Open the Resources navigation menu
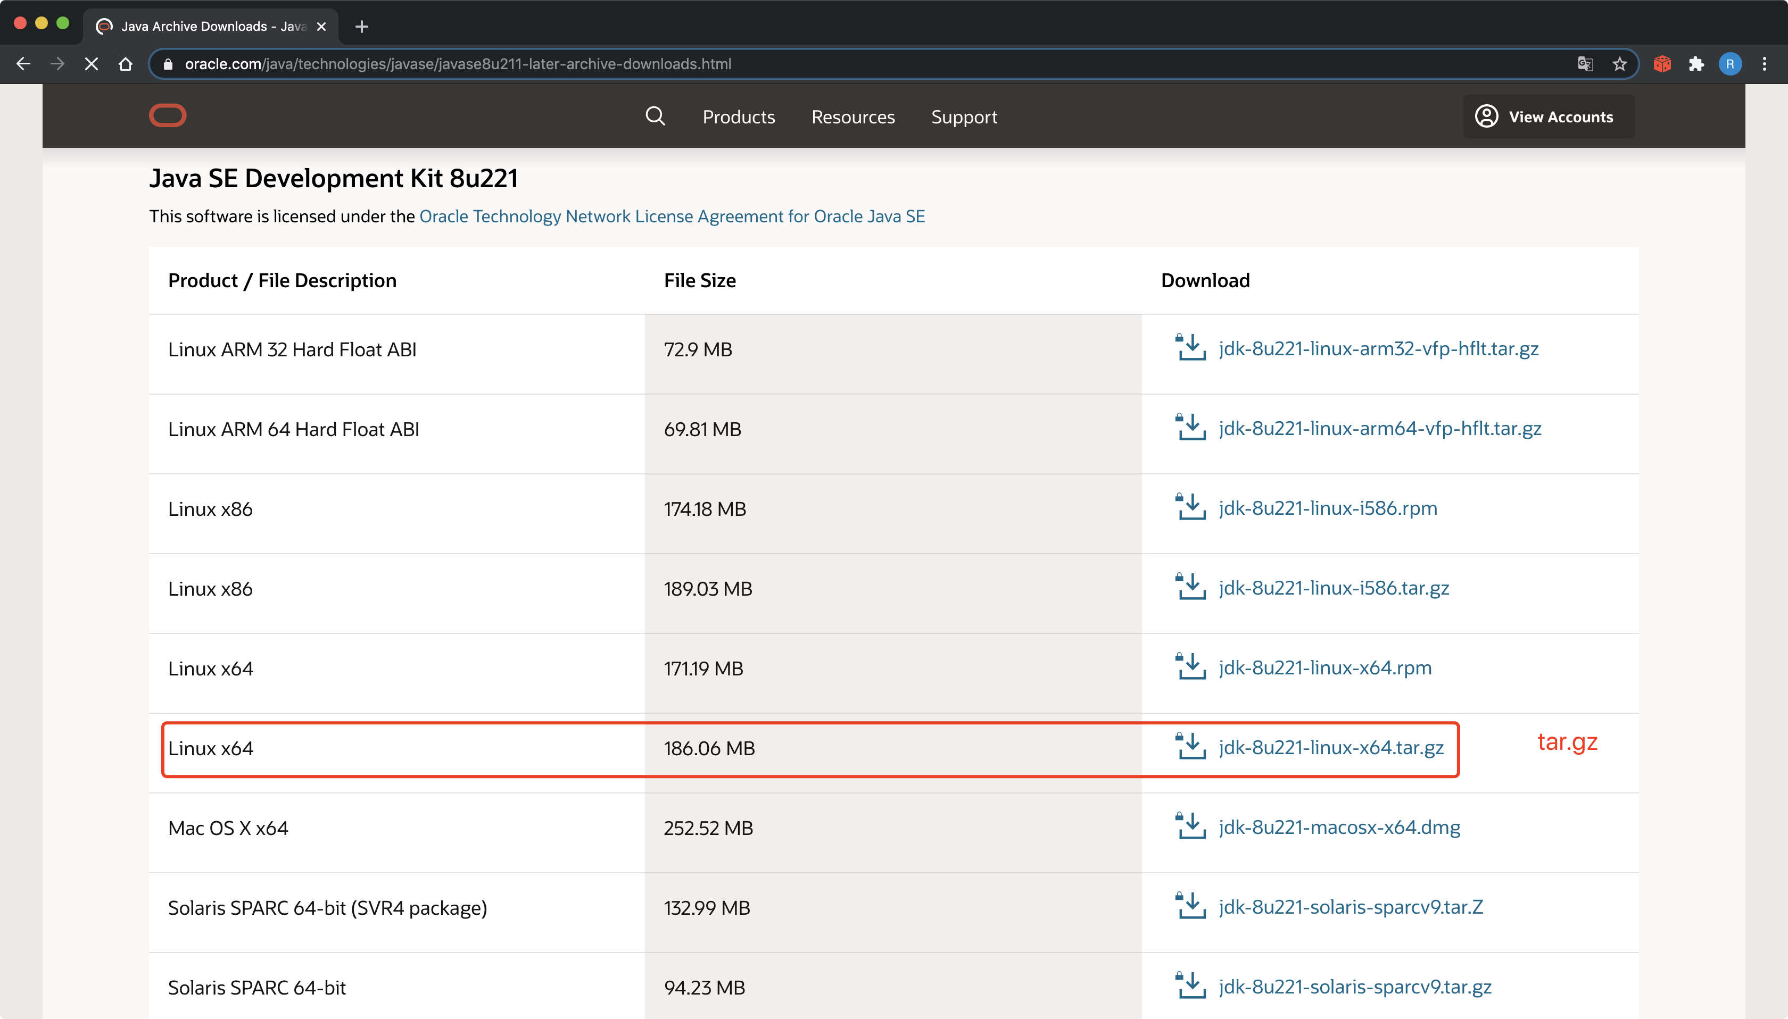Image resolution: width=1788 pixels, height=1019 pixels. click(852, 117)
